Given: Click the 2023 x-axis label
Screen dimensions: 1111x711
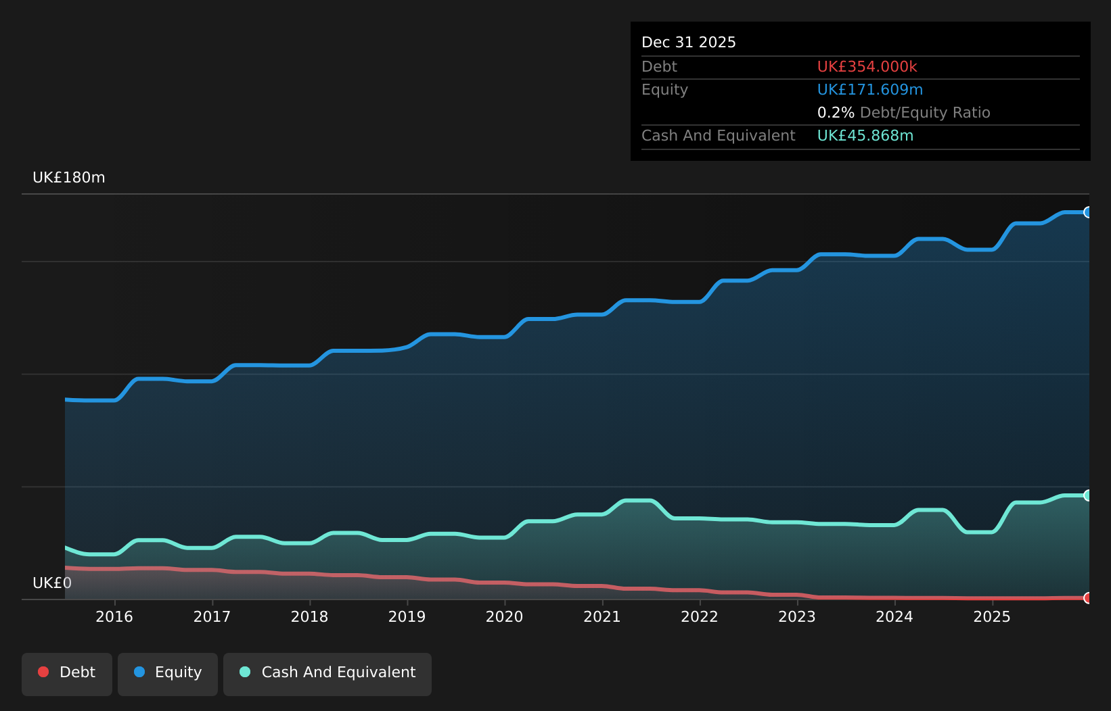Looking at the screenshot, I should pos(797,616).
